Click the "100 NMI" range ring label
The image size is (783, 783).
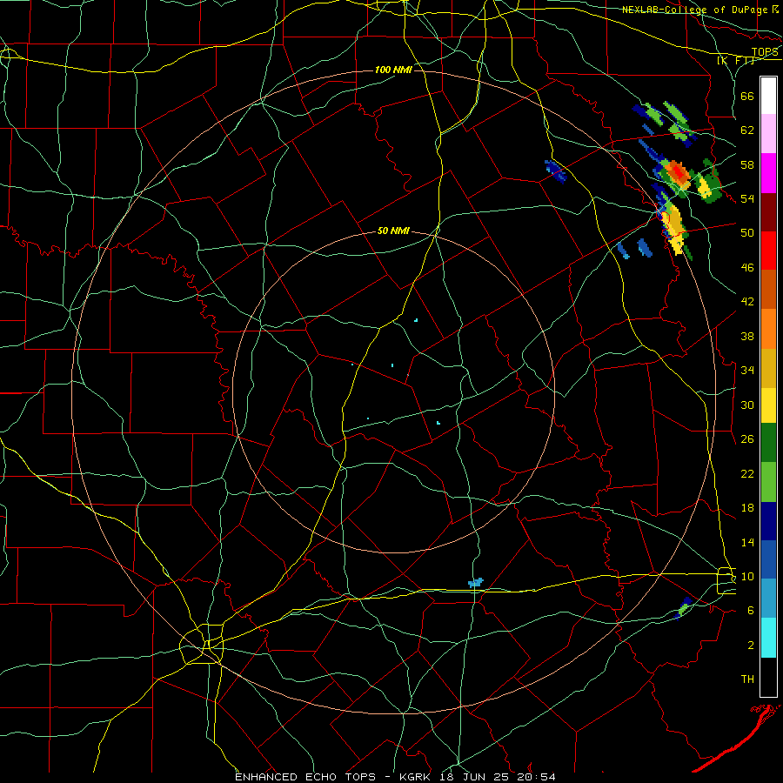[x=393, y=70]
